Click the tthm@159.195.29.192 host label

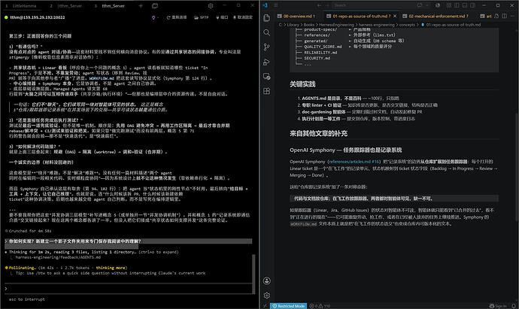38,17
